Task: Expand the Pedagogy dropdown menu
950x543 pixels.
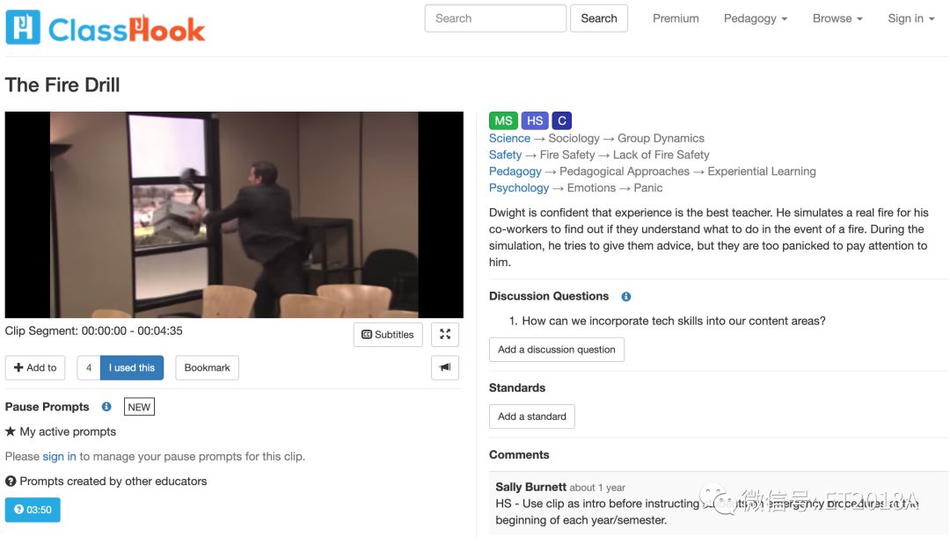Action: [756, 18]
